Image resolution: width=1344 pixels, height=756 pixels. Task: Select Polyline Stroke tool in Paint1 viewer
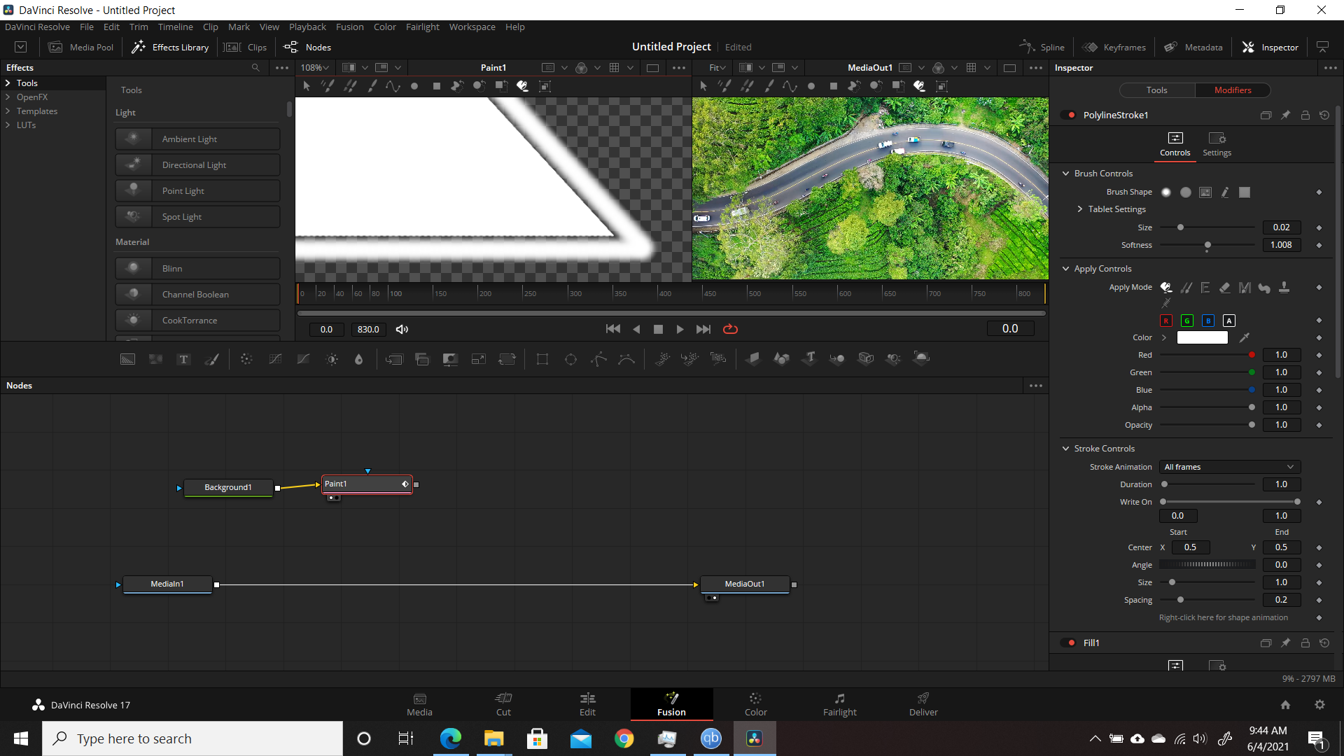(x=393, y=86)
